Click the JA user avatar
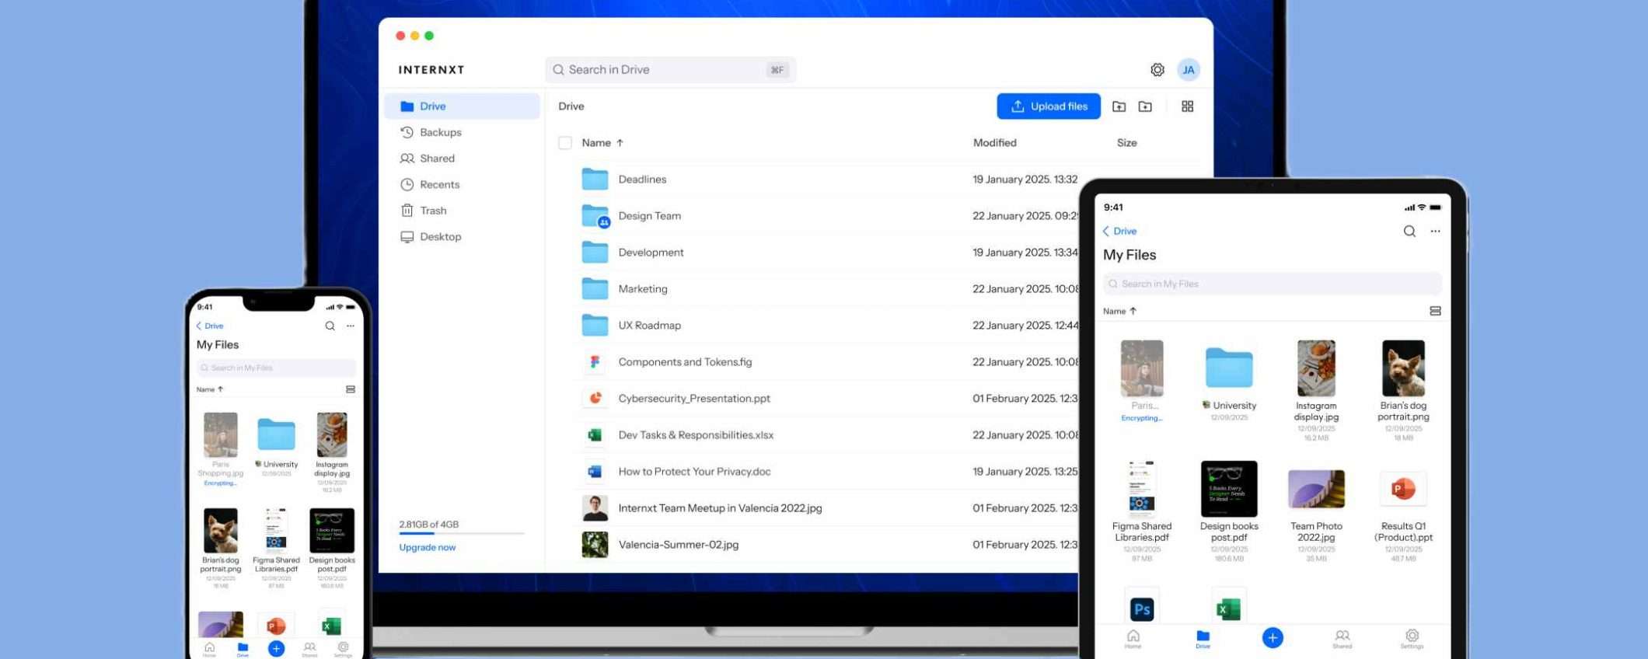 pos(1188,70)
